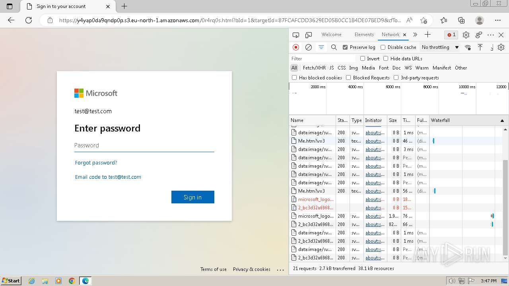Image resolution: width=509 pixels, height=286 pixels.
Task: Filter requests by Img type
Action: (354, 68)
